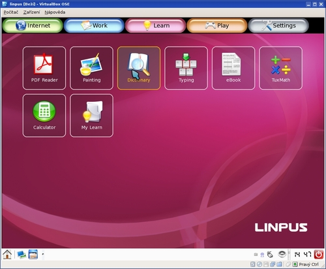
Task: Switch to the Work tab
Action: pos(94,25)
